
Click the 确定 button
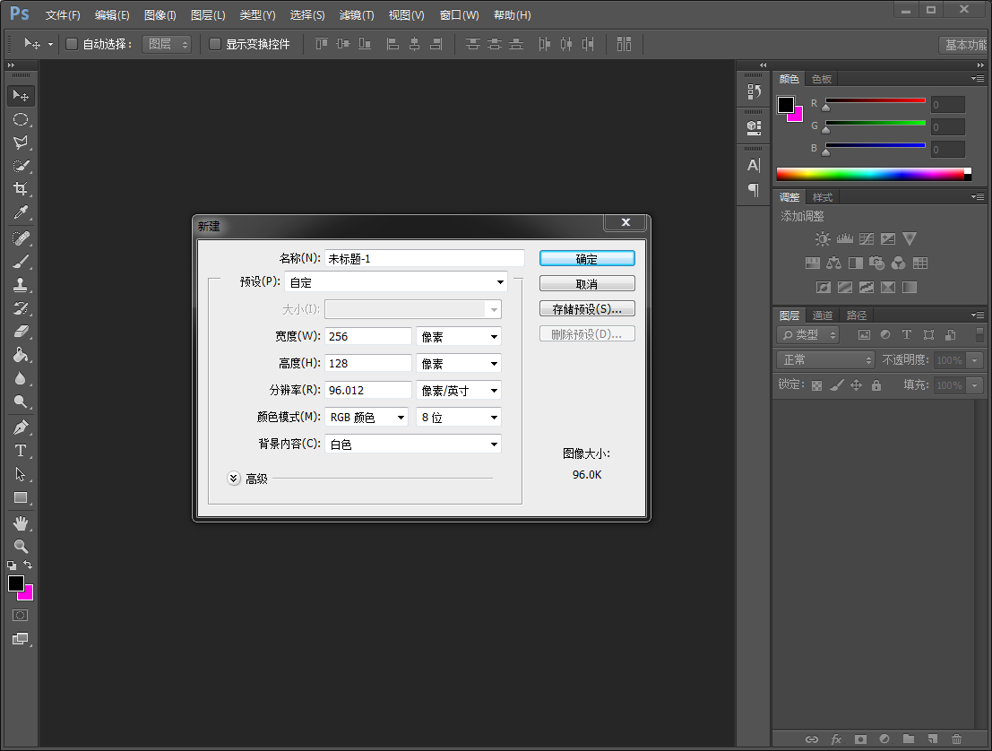pos(587,258)
